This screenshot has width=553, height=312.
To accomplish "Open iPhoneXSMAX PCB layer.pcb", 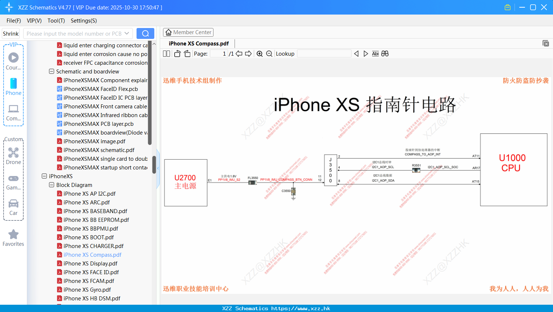I will point(98,124).
